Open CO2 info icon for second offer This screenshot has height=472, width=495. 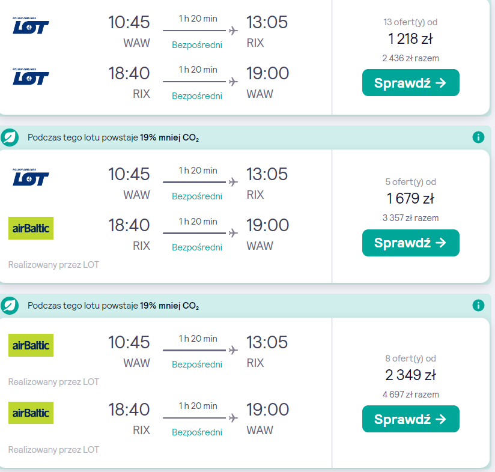pos(478,138)
